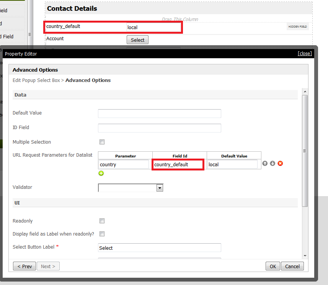
Task: Click the Prev button
Action: tap(24, 266)
